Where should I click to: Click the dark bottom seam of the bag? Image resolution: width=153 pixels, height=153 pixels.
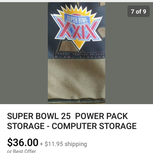tap(77, 101)
